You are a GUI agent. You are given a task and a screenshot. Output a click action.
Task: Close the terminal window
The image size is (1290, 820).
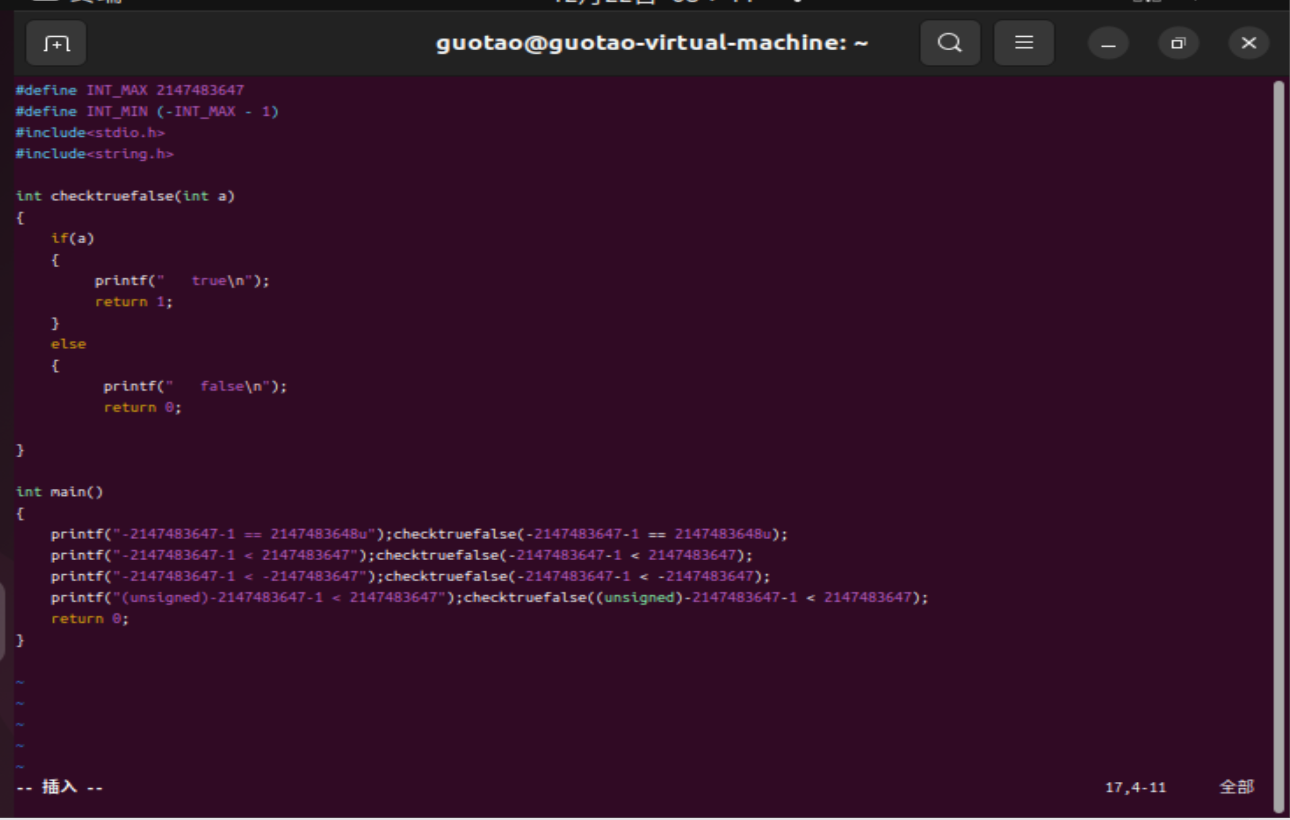click(x=1248, y=43)
